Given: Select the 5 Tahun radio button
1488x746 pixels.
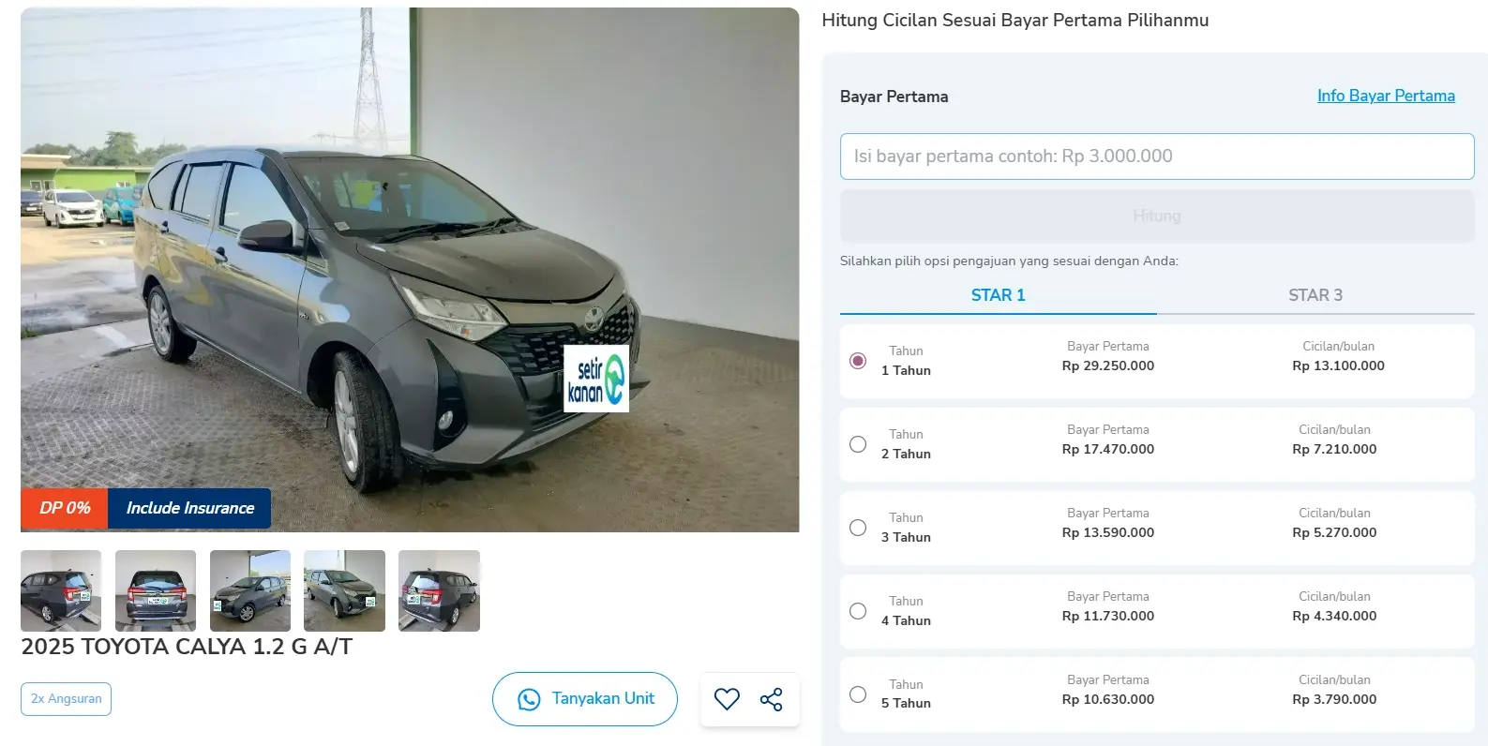Looking at the screenshot, I should (x=858, y=694).
